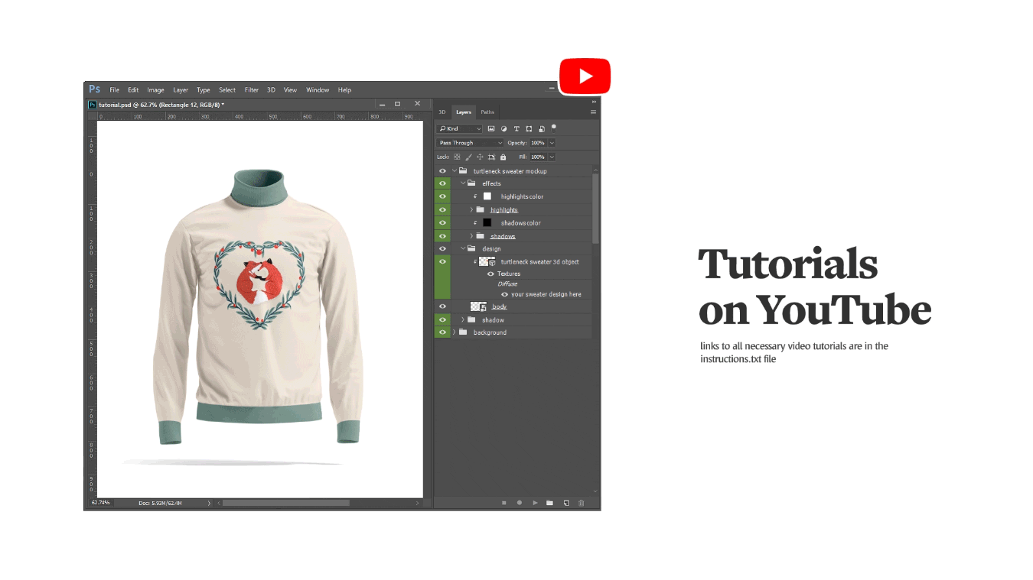
Task: Expand the highlights group
Action: (471, 209)
